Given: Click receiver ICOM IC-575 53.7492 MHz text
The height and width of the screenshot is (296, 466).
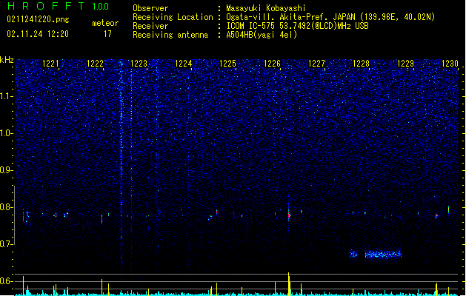Looking at the screenshot, I should 297,26.
